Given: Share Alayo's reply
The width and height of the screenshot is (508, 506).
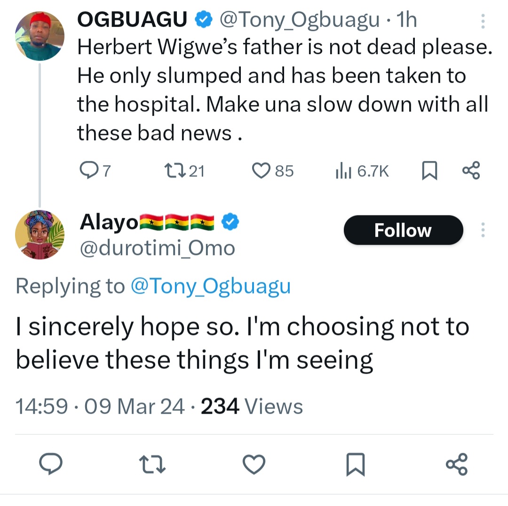Looking at the screenshot, I should pyautogui.click(x=456, y=464).
